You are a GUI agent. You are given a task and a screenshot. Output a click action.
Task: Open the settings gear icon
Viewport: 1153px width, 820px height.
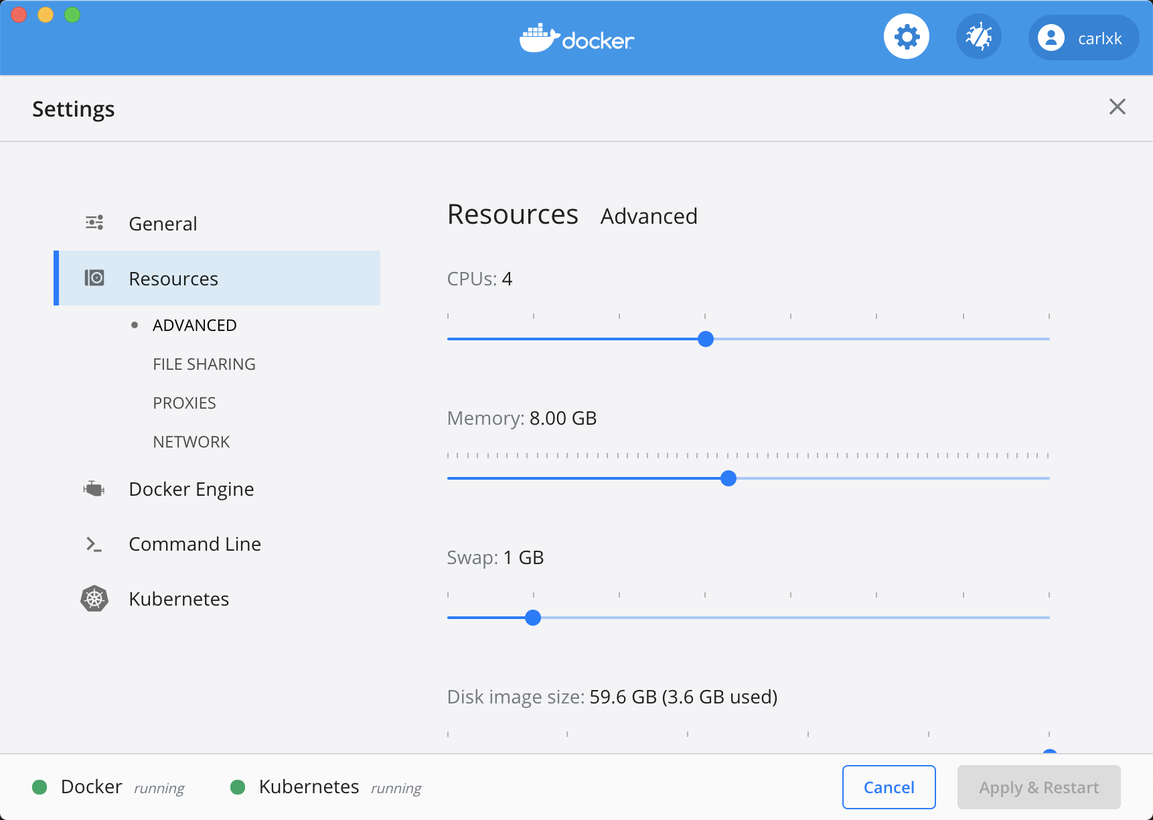pyautogui.click(x=907, y=36)
